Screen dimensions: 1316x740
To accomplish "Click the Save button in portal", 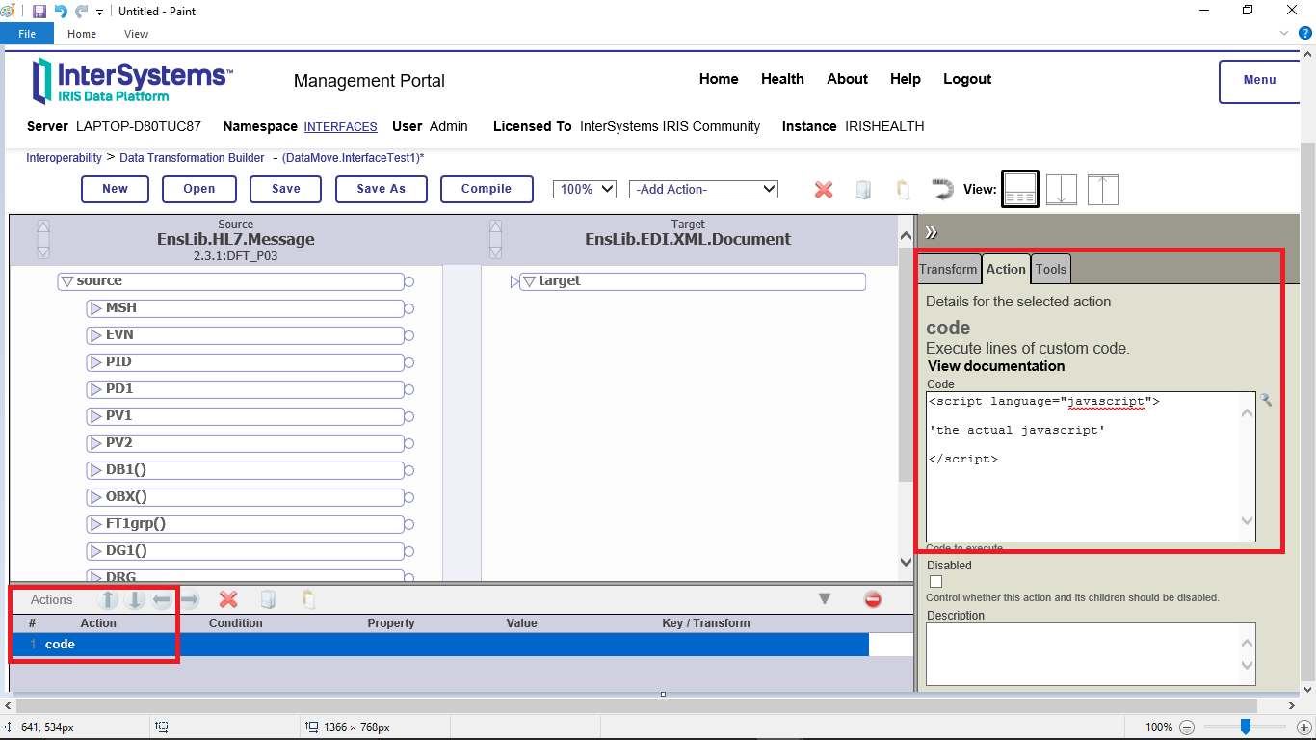I will click(286, 189).
